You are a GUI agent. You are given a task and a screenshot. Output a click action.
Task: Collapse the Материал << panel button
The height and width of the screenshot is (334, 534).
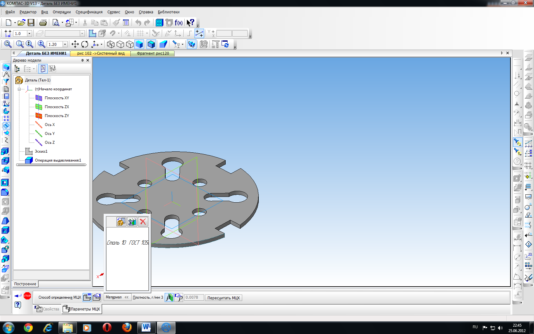117,297
